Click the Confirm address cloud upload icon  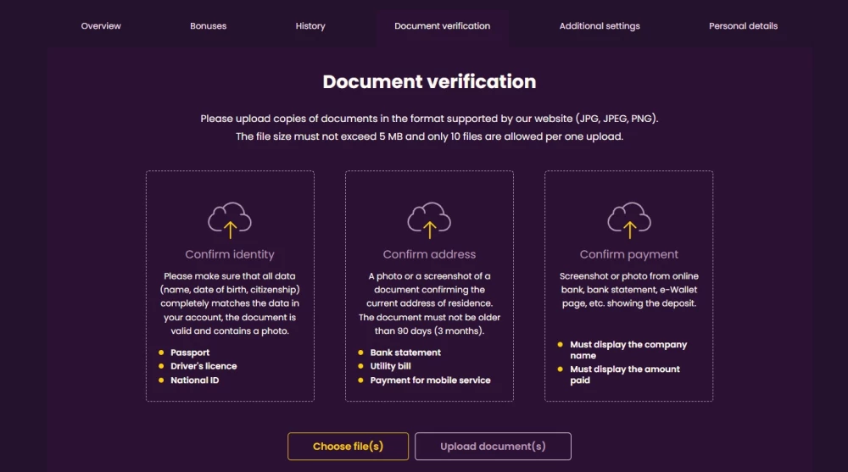(429, 220)
